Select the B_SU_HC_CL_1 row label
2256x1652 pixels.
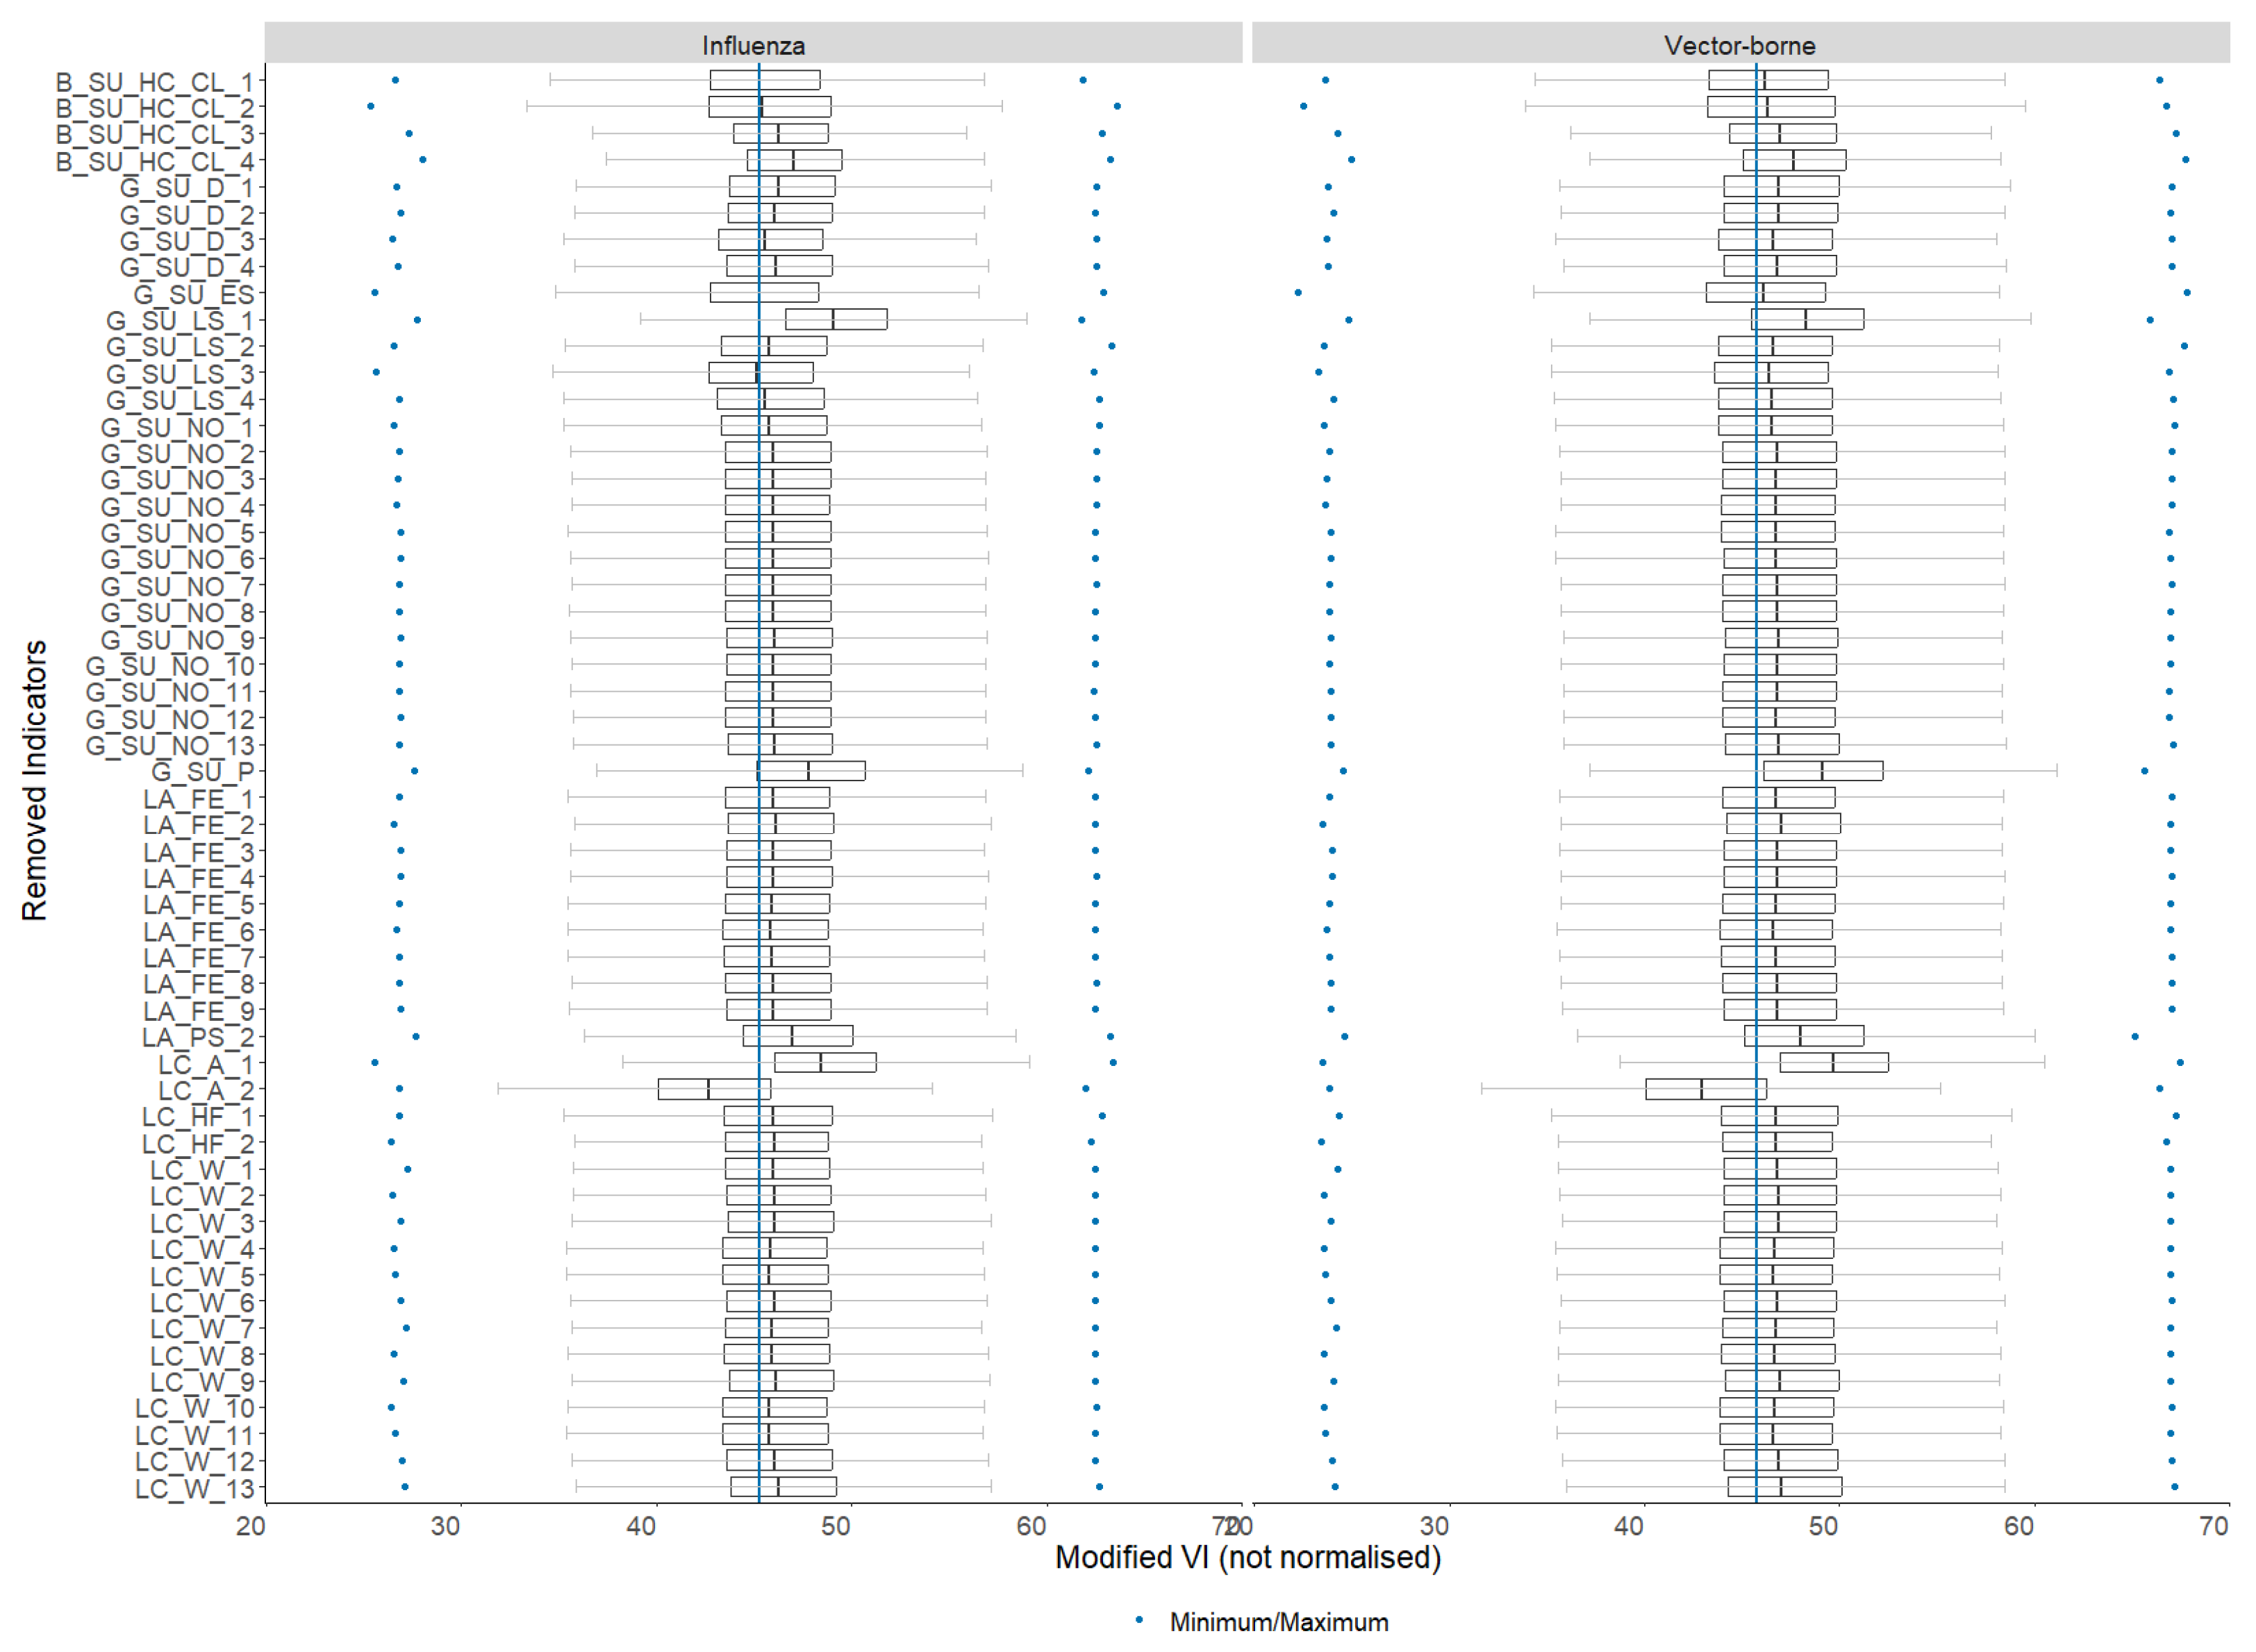(x=155, y=81)
